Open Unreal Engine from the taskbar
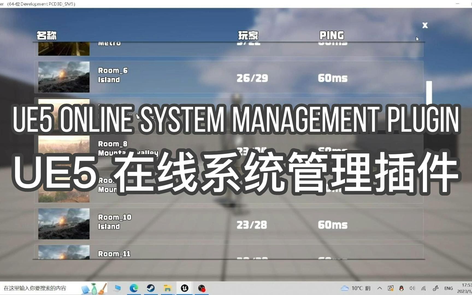Image resolution: width=472 pixels, height=295 pixels. pos(184,288)
